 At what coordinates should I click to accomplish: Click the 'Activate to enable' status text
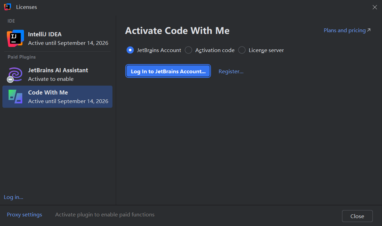tap(51, 79)
